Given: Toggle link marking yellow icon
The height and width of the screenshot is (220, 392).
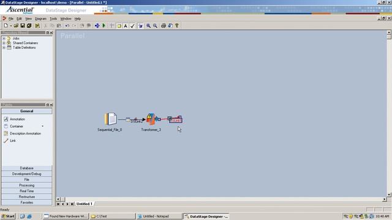Looking at the screenshot, I should (x=119, y=26).
